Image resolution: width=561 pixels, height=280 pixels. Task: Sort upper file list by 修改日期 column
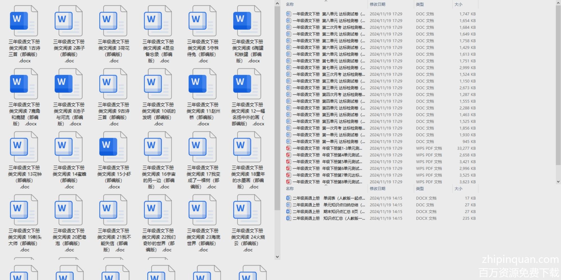click(377, 4)
